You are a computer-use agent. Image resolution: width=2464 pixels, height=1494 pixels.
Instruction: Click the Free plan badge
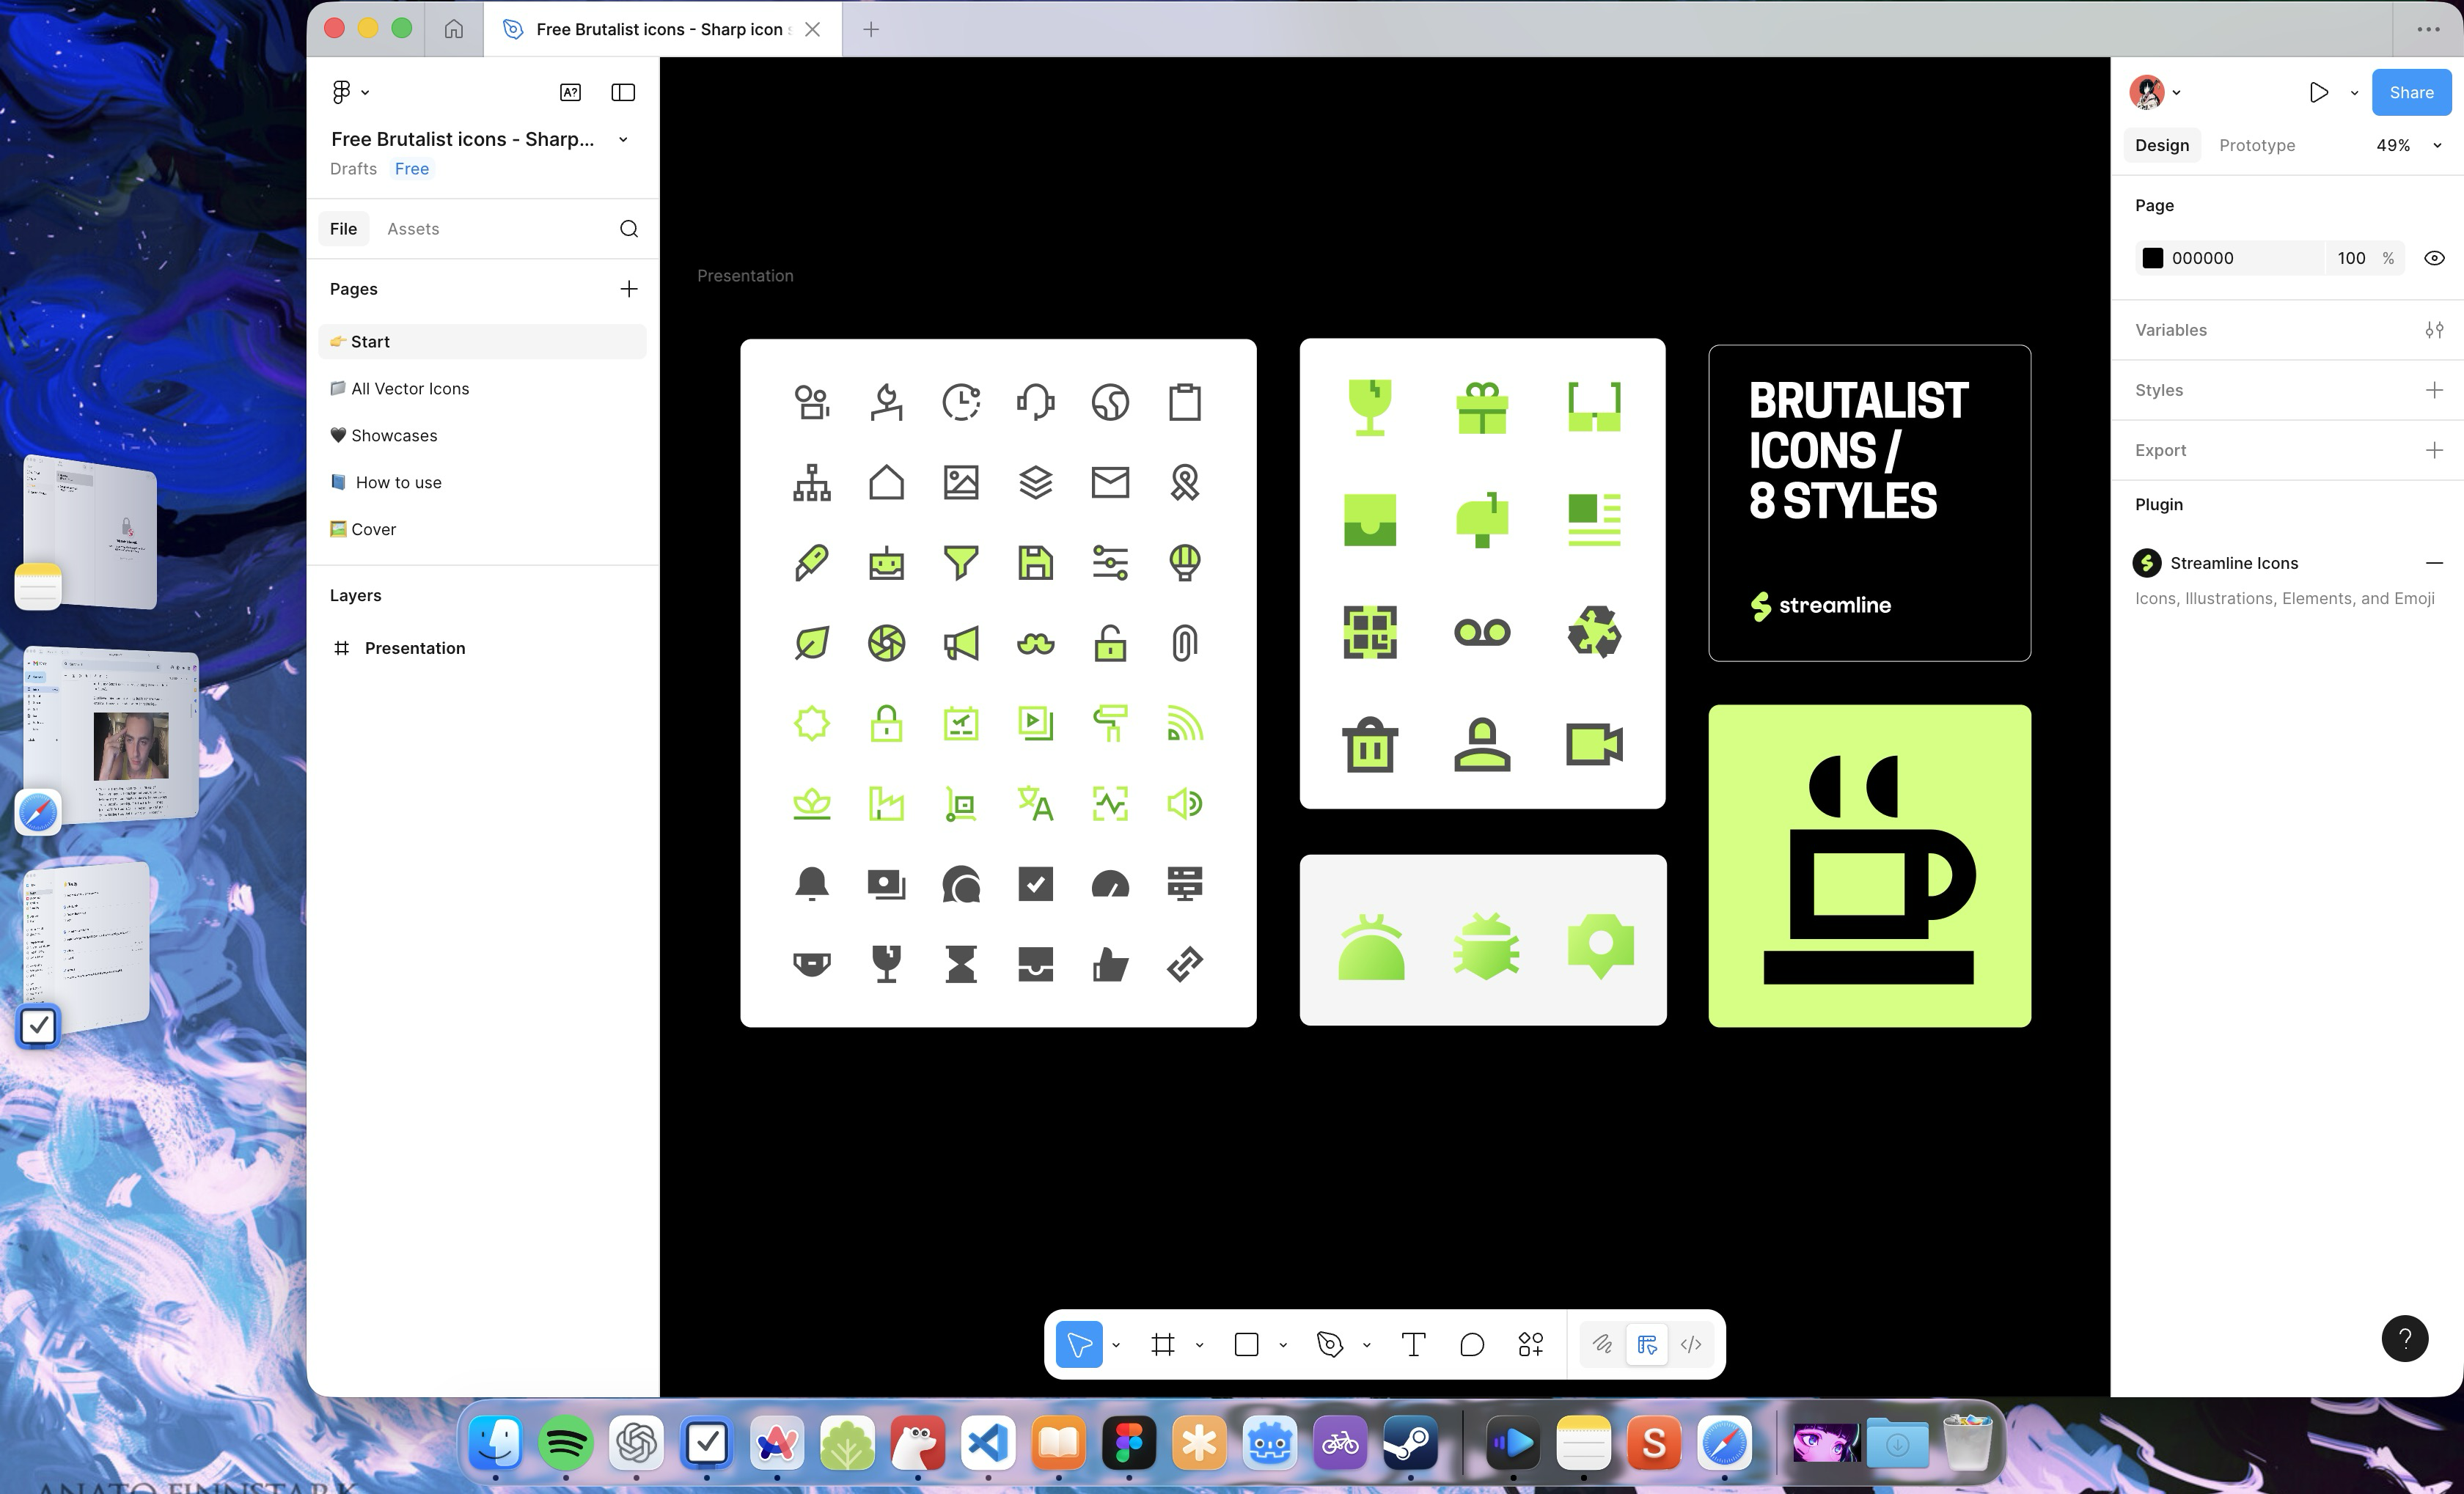tap(412, 169)
